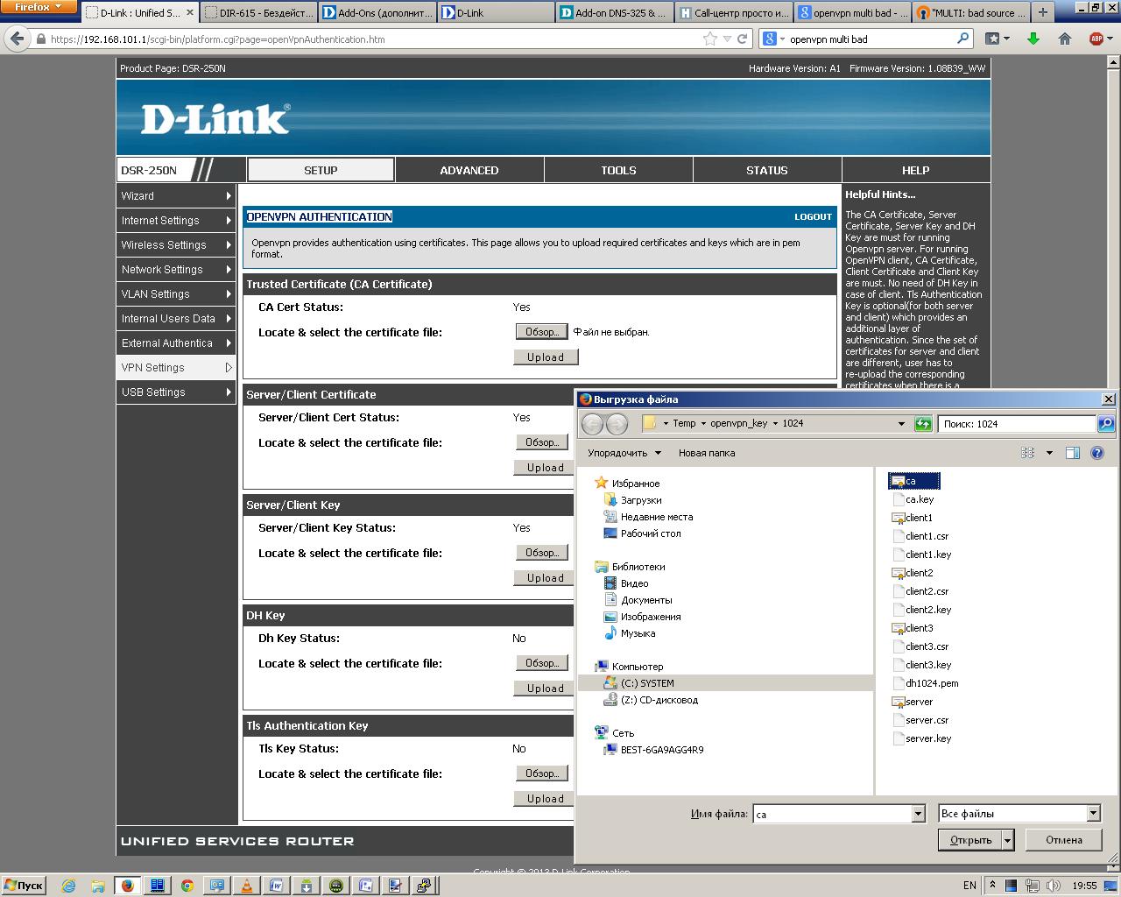Open the address path dropdown in file dialog
Screen dimensions: 1121x897
coord(901,424)
